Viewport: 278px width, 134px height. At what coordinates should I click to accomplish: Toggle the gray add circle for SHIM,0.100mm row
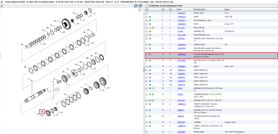click(x=147, y=74)
